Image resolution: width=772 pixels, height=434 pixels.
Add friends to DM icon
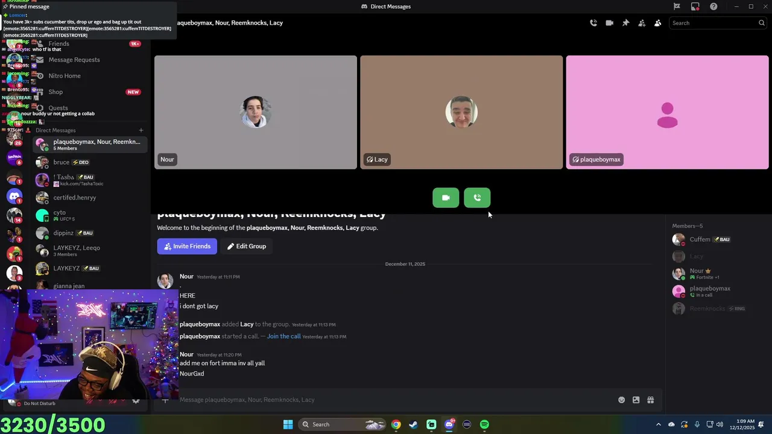click(642, 23)
